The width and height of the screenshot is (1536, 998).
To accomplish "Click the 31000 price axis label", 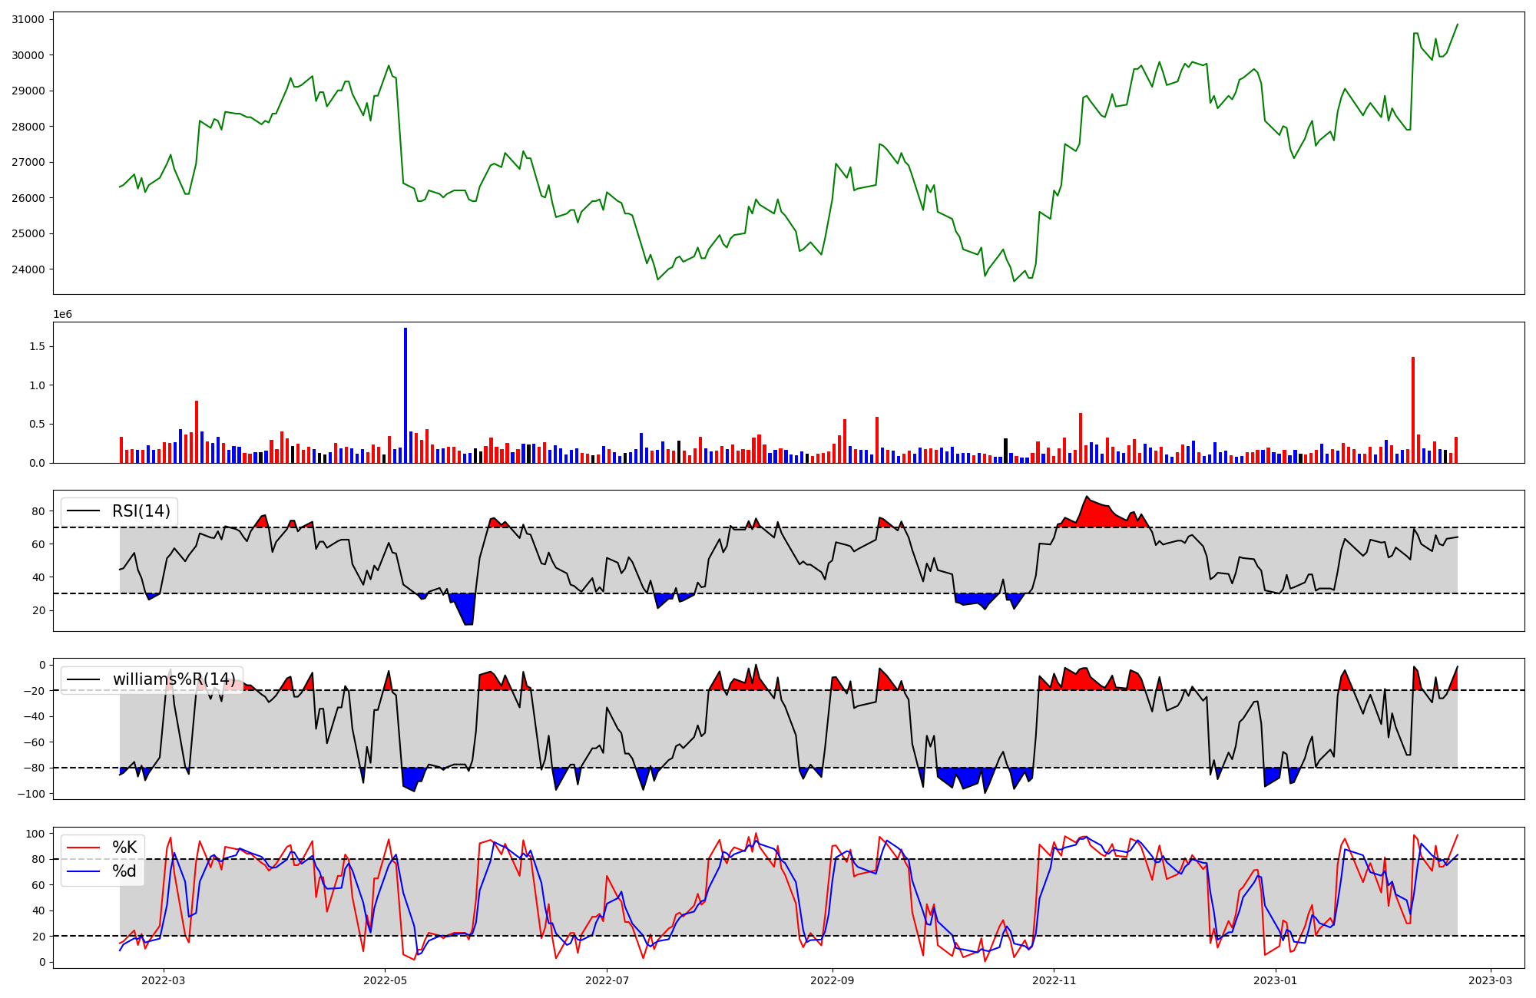I will point(27,19).
